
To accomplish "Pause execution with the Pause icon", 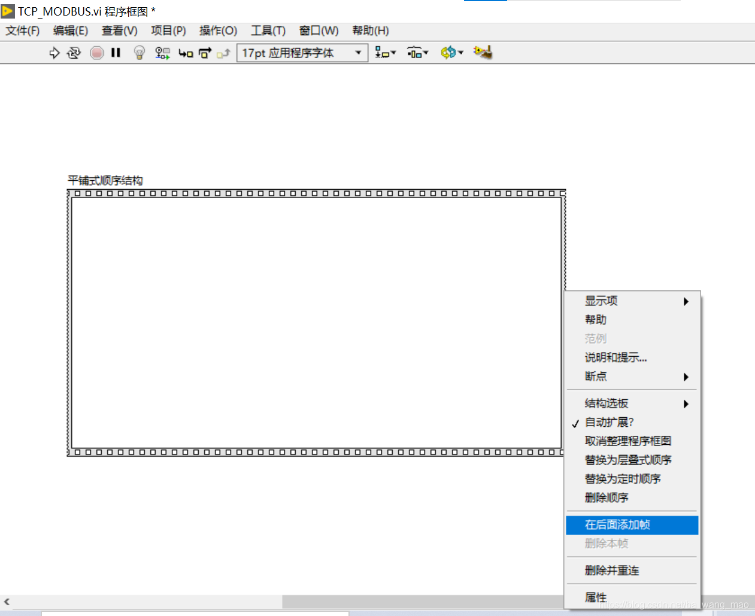I will click(x=116, y=53).
